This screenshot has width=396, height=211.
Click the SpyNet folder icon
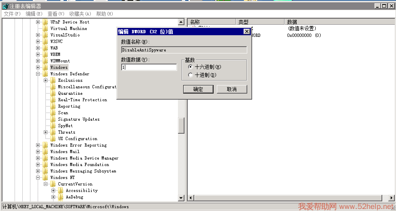click(x=53, y=126)
